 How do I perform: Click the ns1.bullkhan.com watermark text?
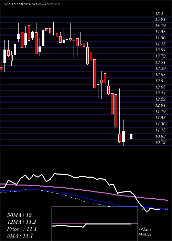pos(46,4)
